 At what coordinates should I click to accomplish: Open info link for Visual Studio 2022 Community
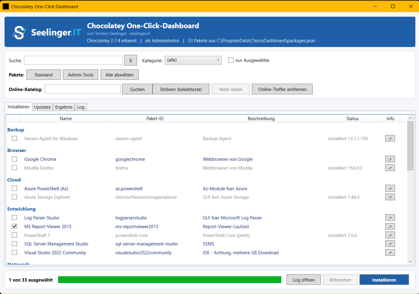click(x=390, y=253)
